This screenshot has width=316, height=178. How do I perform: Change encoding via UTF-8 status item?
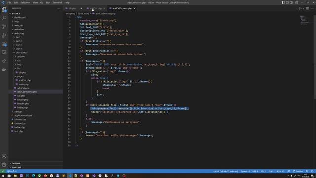tap(255, 171)
